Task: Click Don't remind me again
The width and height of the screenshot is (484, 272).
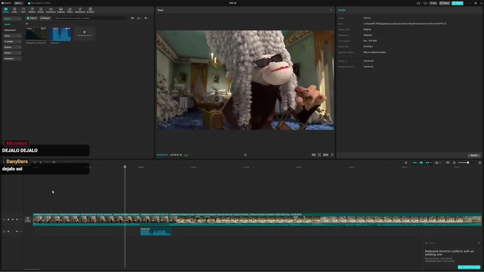Action: pos(469,267)
